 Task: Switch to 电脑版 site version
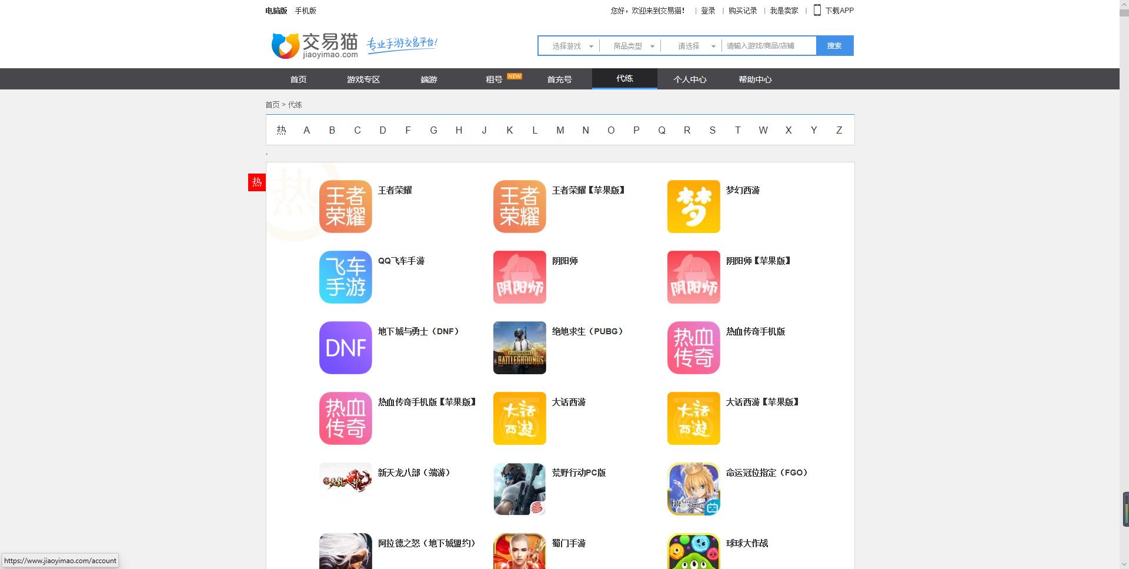coord(276,11)
